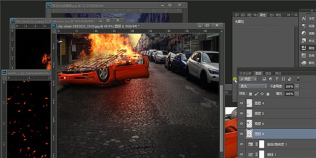Select the 图层 8 layer thumbnail
The image size is (316, 158).
249,134
